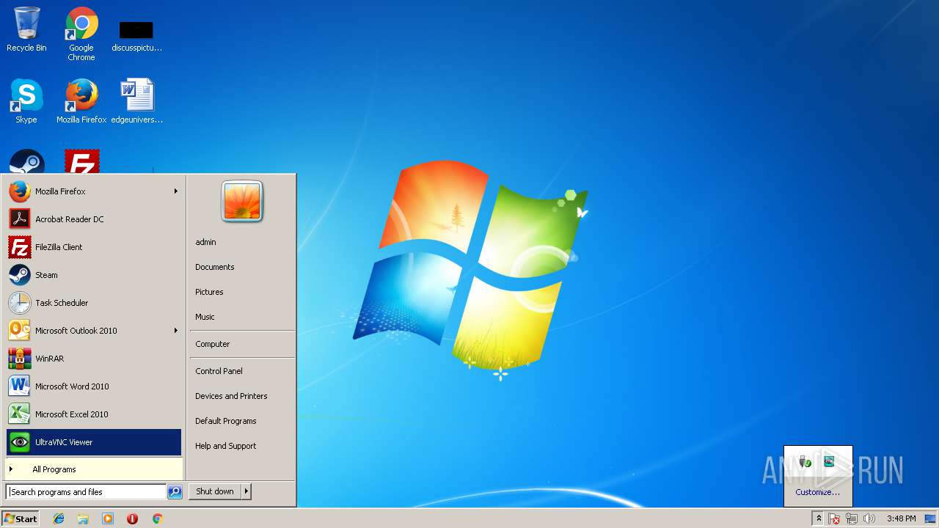The width and height of the screenshot is (939, 528).
Task: Open the Recycle Bin desktop icon
Action: click(26, 29)
